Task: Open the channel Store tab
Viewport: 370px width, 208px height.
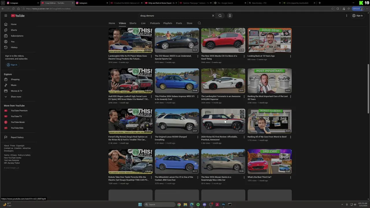Action: [189, 23]
